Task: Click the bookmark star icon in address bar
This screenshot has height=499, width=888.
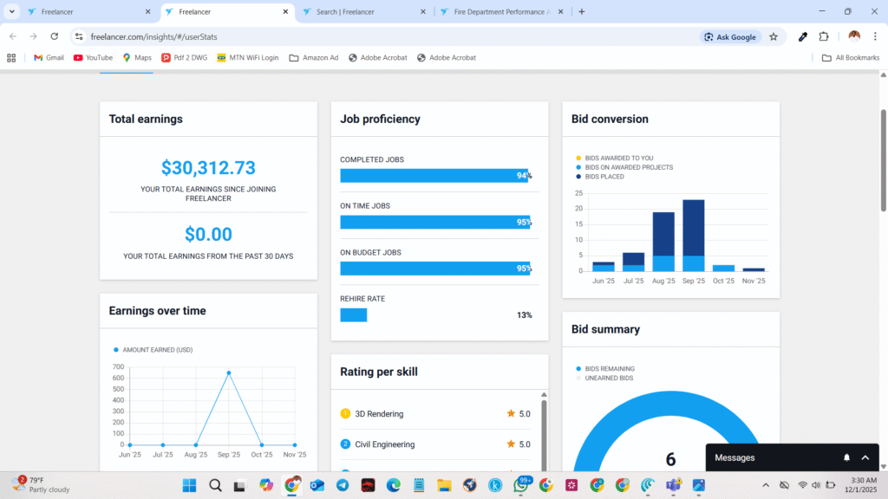Action: pos(773,36)
